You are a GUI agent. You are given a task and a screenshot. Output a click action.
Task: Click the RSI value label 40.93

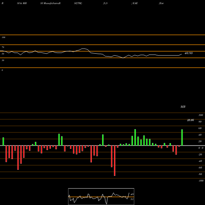(x=189, y=53)
